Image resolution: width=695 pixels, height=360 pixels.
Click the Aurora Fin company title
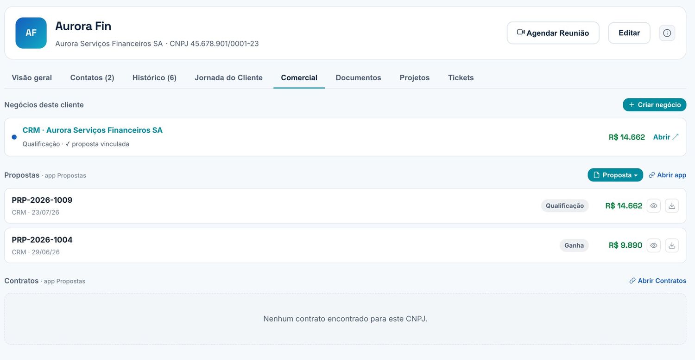(x=83, y=26)
